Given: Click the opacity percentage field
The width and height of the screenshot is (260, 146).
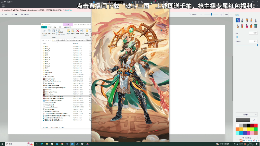Looking at the screenshot, I should click(x=253, y=41).
